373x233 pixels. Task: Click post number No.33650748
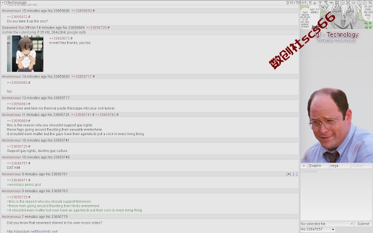coord(58,157)
